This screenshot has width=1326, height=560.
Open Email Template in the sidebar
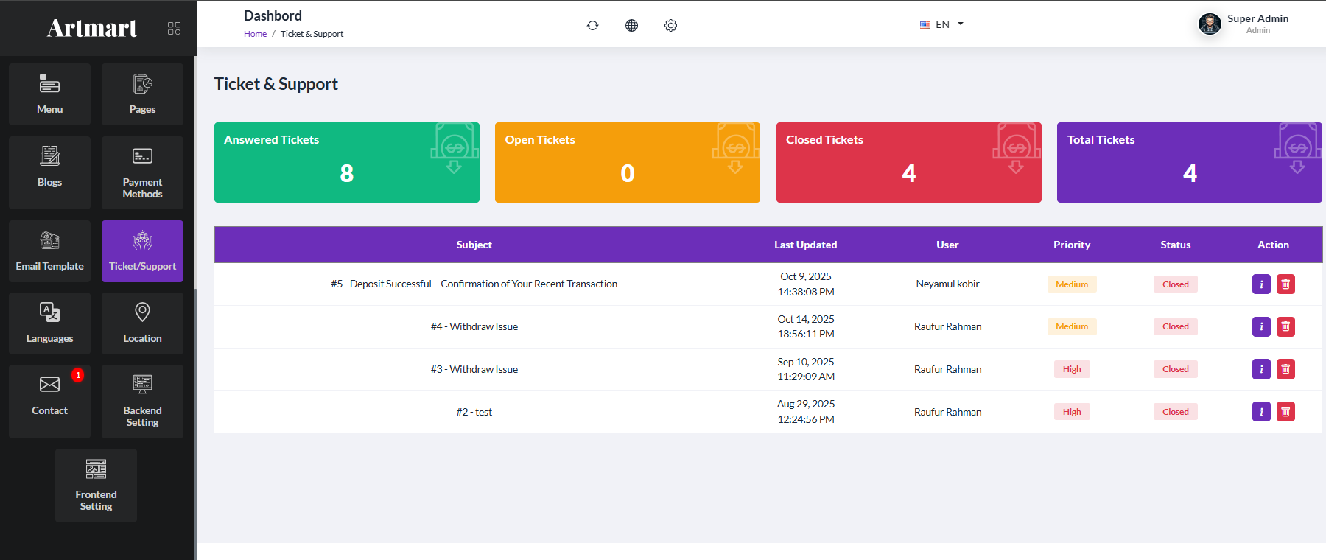[x=49, y=251]
